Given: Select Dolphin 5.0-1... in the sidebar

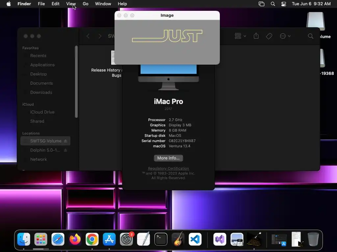Looking at the screenshot, I should tap(45, 150).
